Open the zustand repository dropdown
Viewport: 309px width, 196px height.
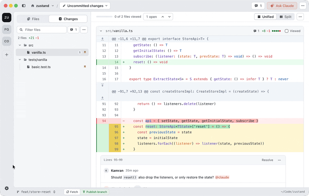(x=42, y=6)
